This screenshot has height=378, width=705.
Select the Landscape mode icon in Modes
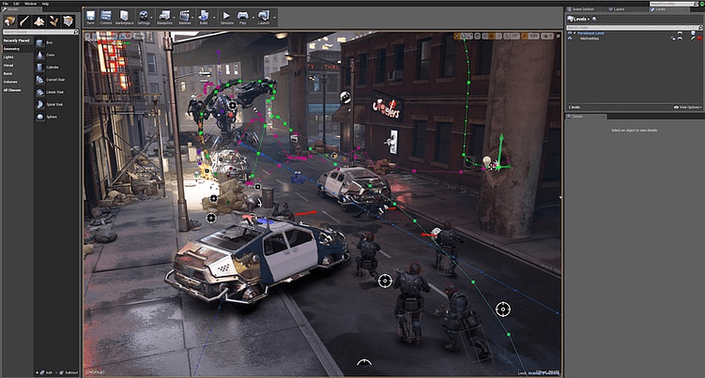click(39, 21)
